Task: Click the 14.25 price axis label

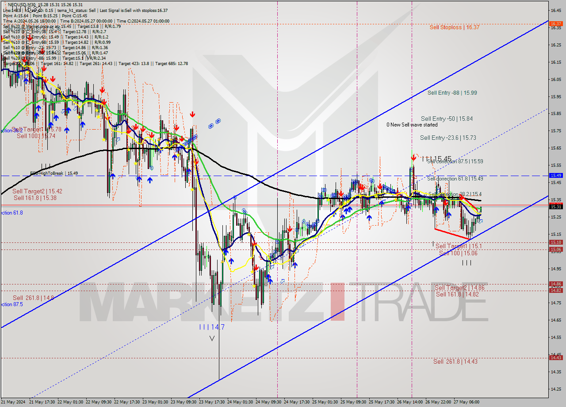Action: [x=555, y=389]
